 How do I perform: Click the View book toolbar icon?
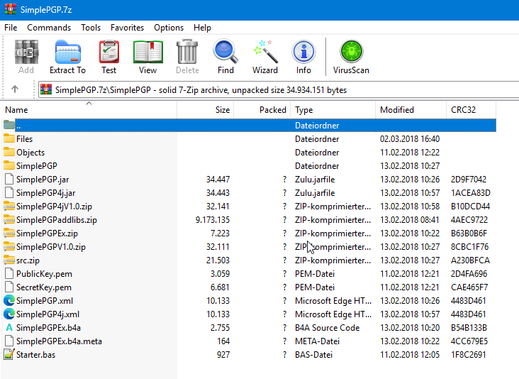(148, 52)
